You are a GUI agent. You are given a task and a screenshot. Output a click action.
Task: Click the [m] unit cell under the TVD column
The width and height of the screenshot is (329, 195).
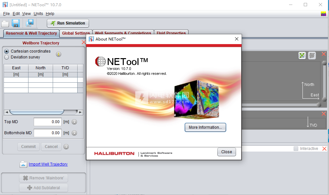click(65, 74)
